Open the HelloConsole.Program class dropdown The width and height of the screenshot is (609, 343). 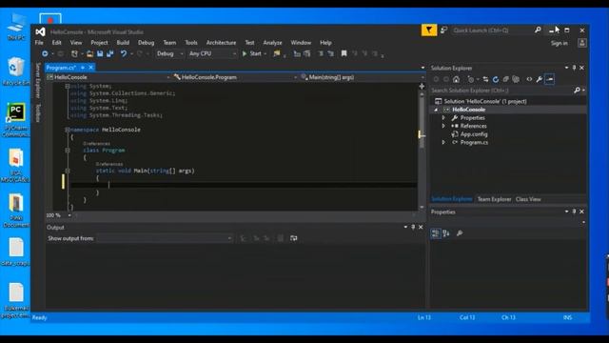pyautogui.click(x=235, y=77)
